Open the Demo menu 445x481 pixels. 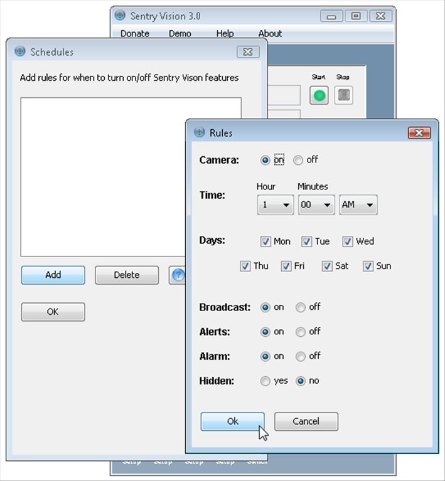180,33
